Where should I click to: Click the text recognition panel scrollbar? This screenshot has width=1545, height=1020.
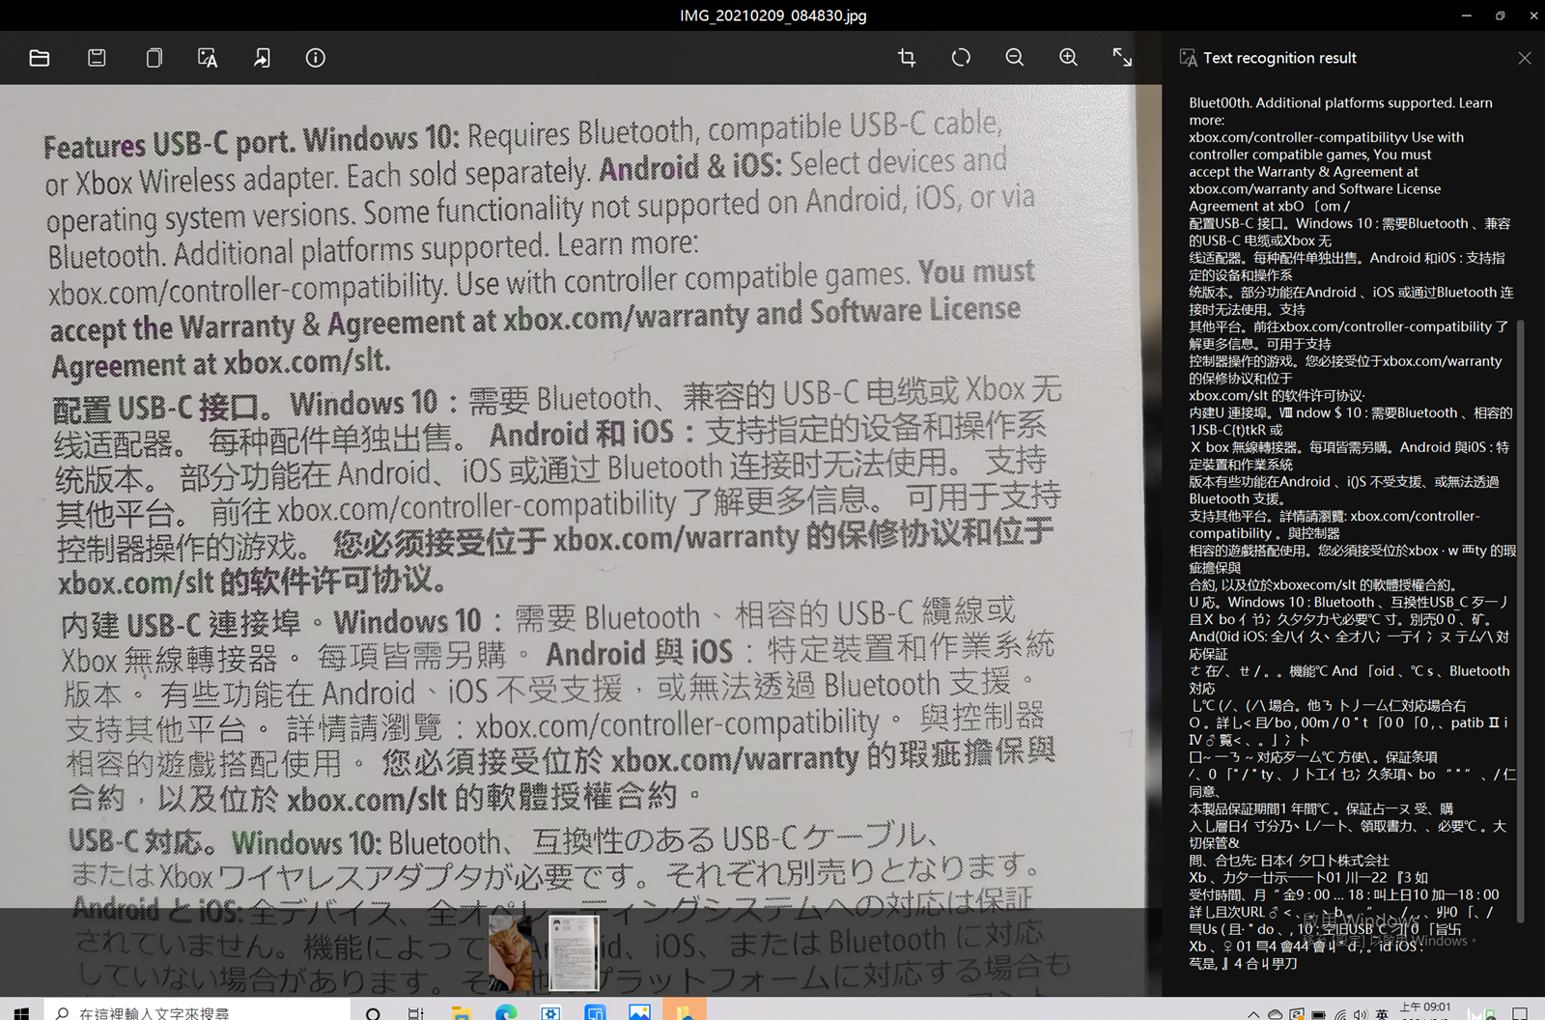pyautogui.click(x=1521, y=618)
